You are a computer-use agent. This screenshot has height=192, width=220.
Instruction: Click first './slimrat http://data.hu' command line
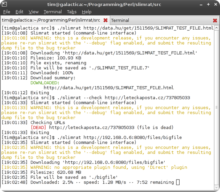point(107,28)
